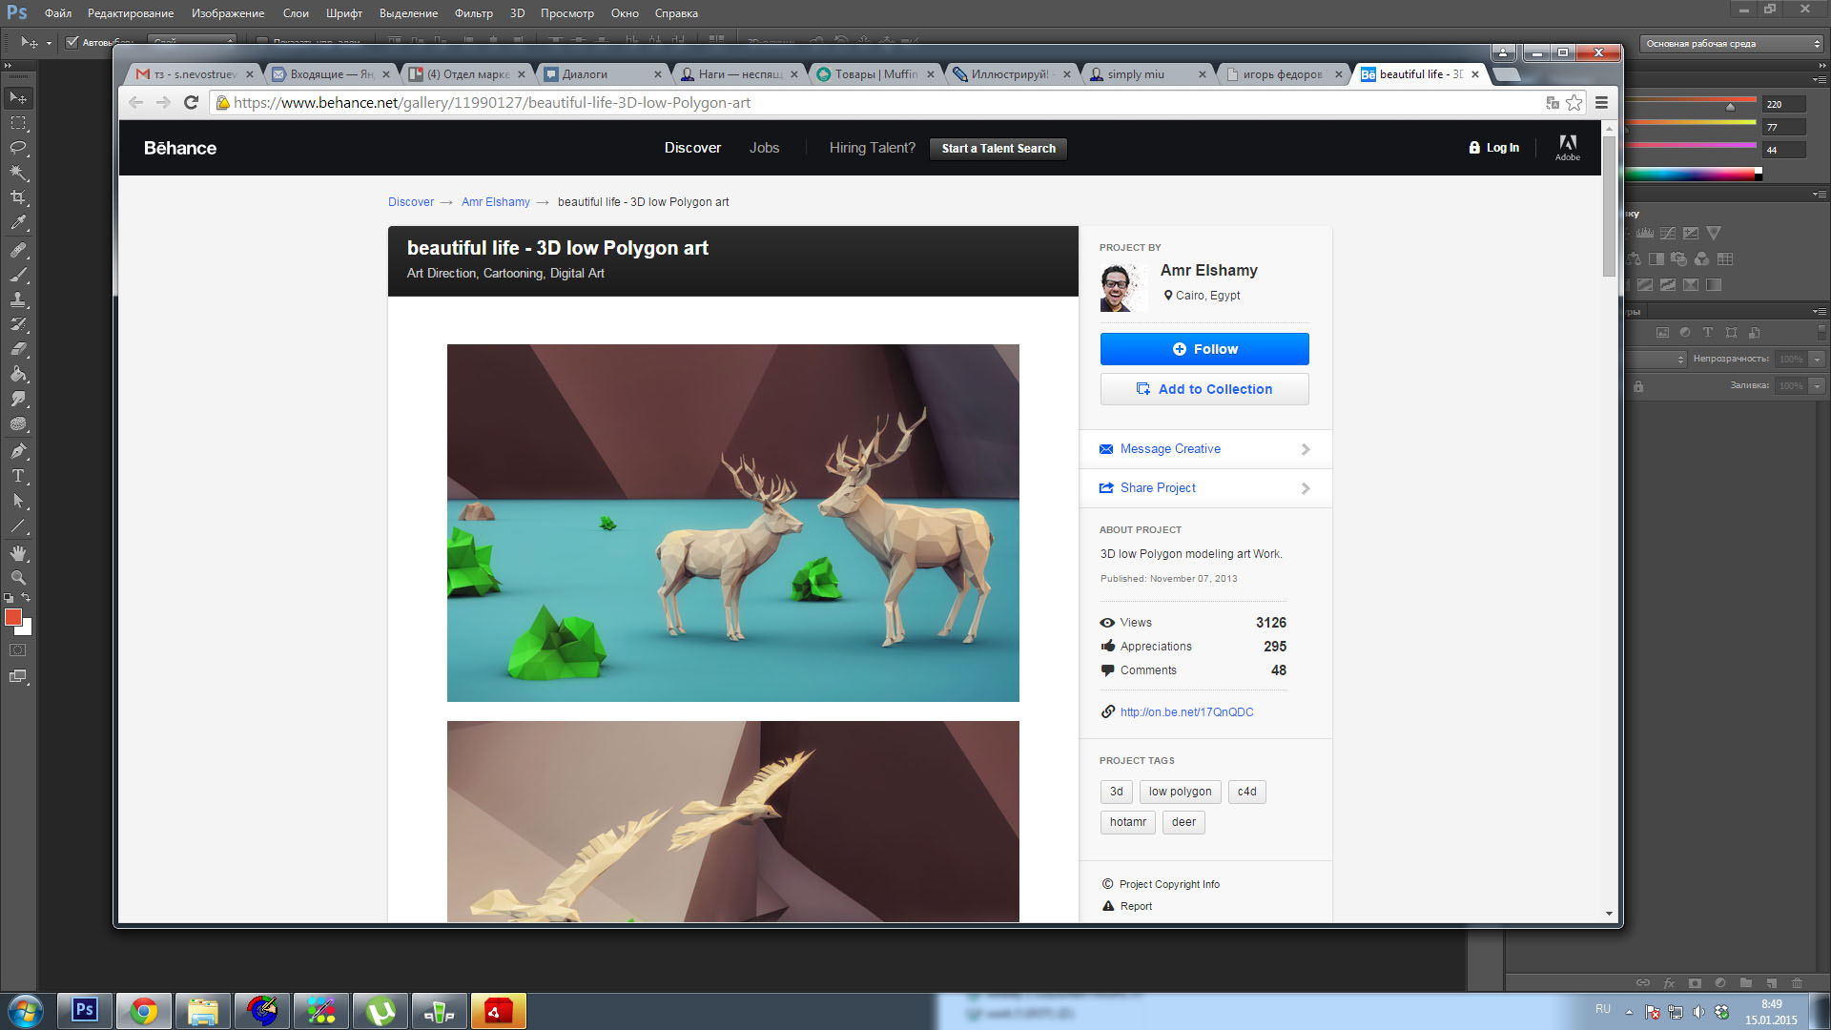Select the Eyedropper tool
This screenshot has width=1831, height=1030.
18,223
